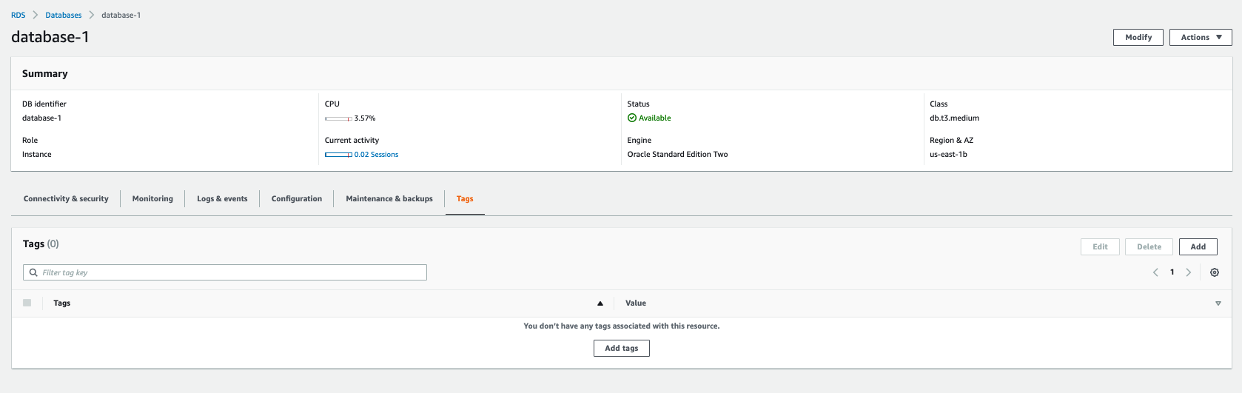Click the no tags associated message

point(622,326)
